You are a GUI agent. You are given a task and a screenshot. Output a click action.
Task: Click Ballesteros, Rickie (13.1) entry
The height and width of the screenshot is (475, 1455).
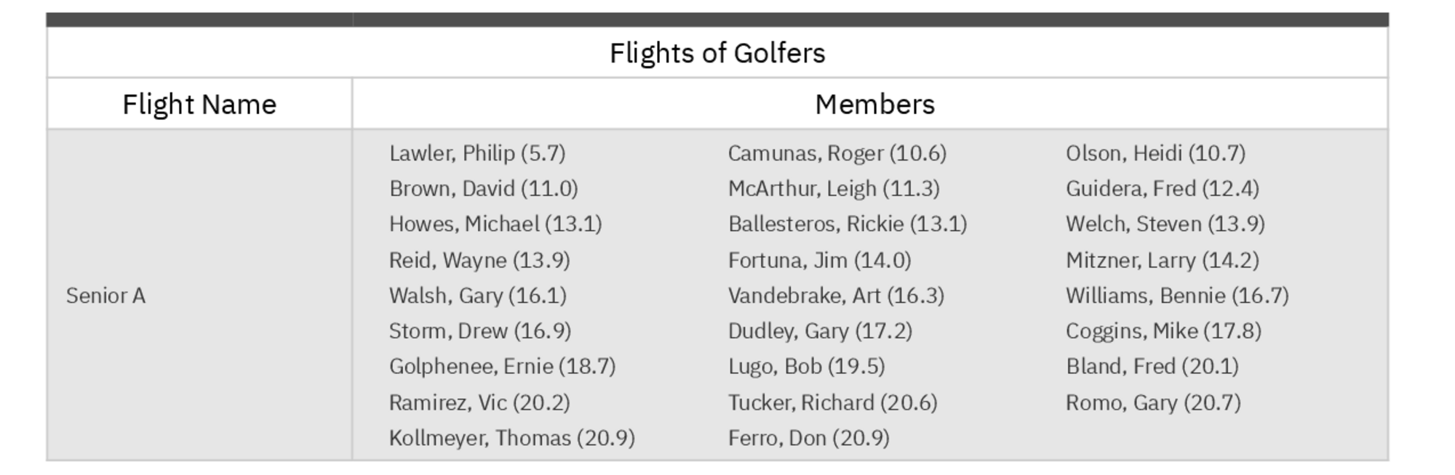[848, 224]
